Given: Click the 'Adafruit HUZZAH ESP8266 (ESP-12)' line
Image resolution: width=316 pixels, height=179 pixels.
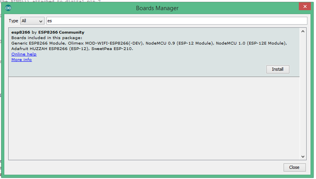Looking at the screenshot, I should (x=72, y=48).
